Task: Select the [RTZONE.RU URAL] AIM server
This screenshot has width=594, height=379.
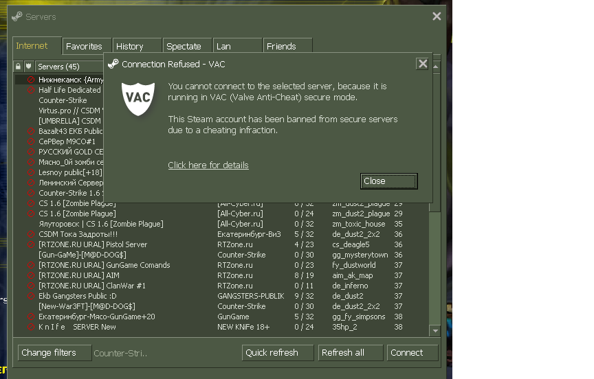Action: (x=221, y=275)
